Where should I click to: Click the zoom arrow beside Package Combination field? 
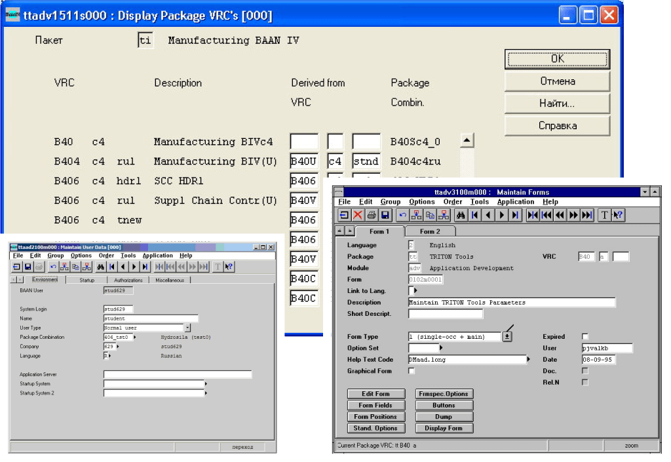point(135,337)
